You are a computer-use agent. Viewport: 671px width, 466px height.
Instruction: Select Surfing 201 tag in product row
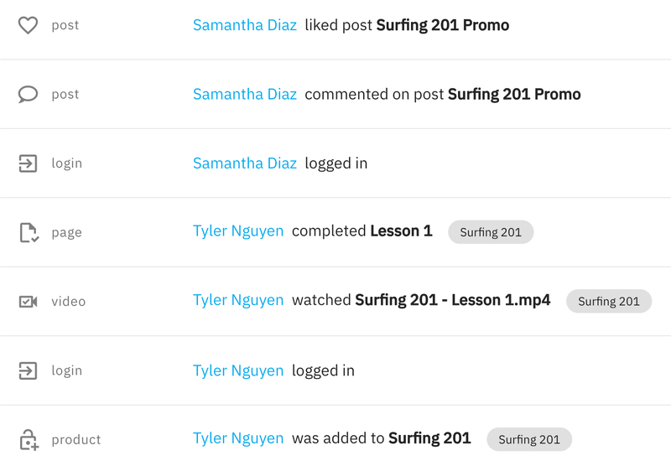(529, 439)
